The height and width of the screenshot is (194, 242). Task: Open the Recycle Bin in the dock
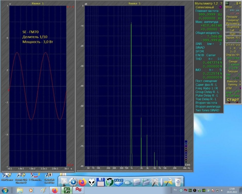[x=178, y=182]
